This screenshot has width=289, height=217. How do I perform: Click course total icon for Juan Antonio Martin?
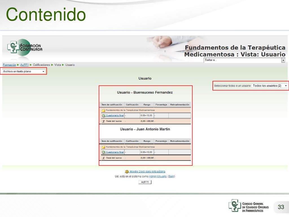click(104, 158)
